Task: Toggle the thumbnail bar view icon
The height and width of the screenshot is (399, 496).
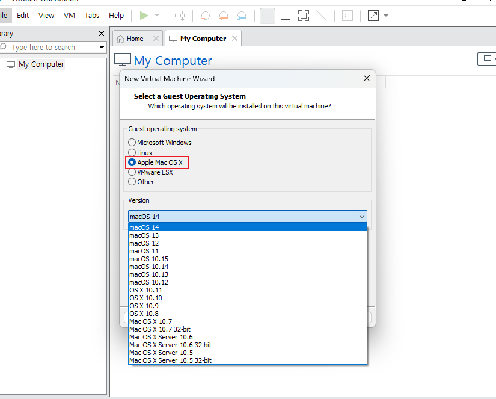Action: click(x=286, y=16)
